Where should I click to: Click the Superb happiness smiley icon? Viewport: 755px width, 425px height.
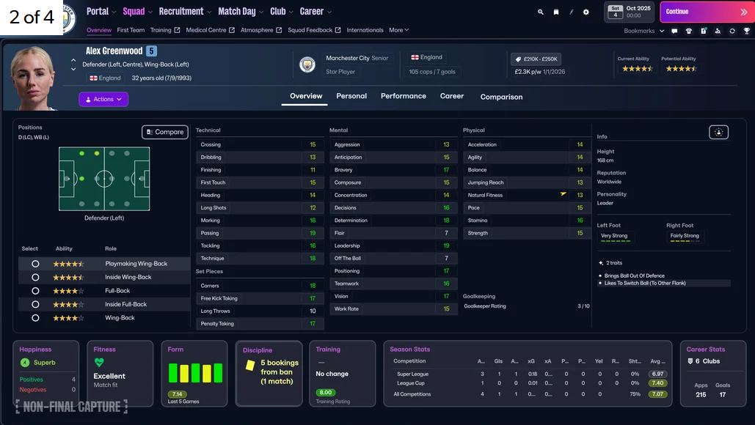click(x=25, y=363)
